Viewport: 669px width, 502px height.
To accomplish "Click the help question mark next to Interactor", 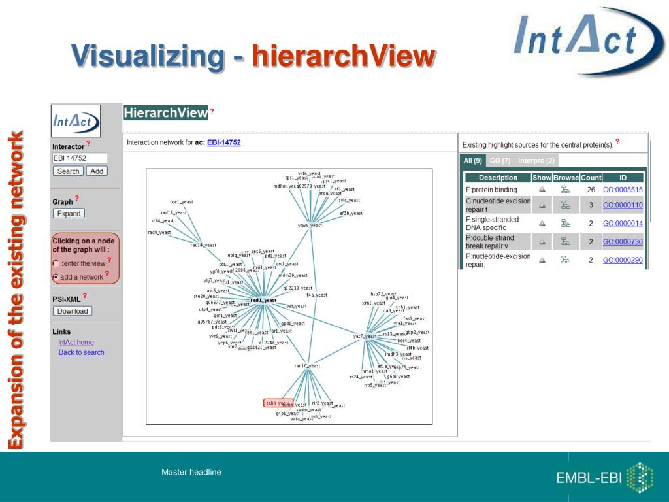I will [88, 143].
